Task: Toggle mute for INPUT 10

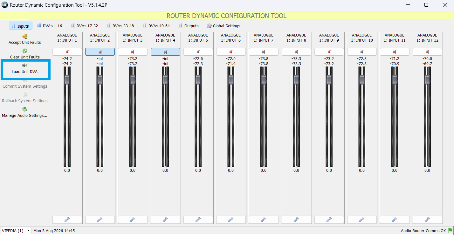Action: coord(362,52)
